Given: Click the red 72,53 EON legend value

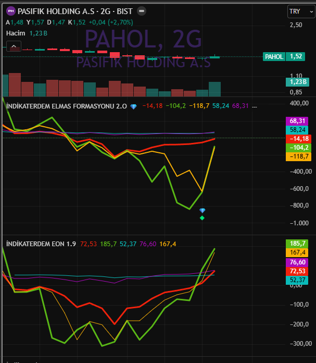Looking at the screenshot, I should point(89,244).
